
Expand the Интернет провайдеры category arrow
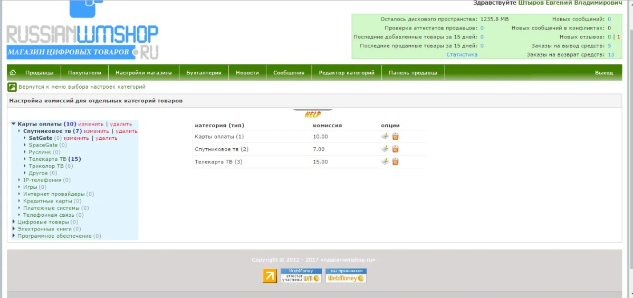[x=20, y=194]
